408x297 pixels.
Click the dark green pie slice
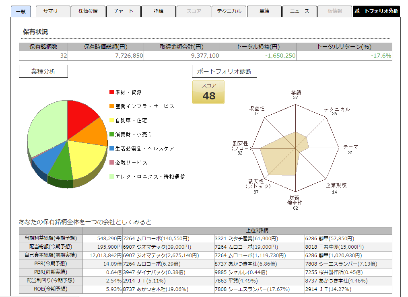pos(61,167)
